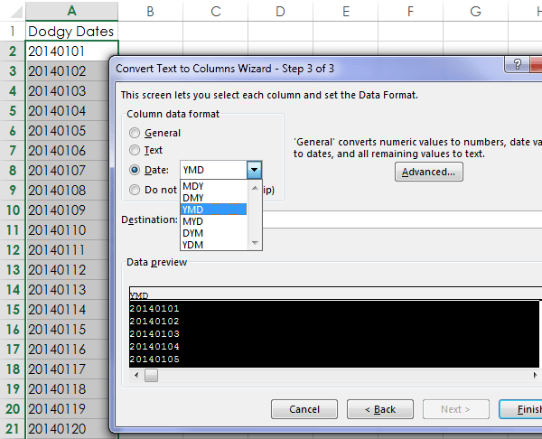This screenshot has width=542, height=439.
Task: Click the Dodgy Dates cell A1
Action: 72,31
